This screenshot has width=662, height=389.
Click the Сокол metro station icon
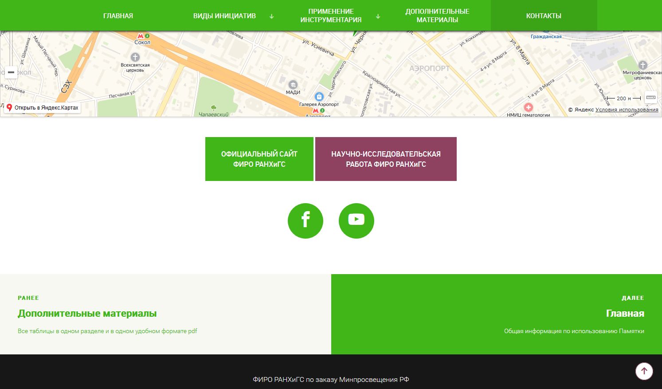pos(141,36)
